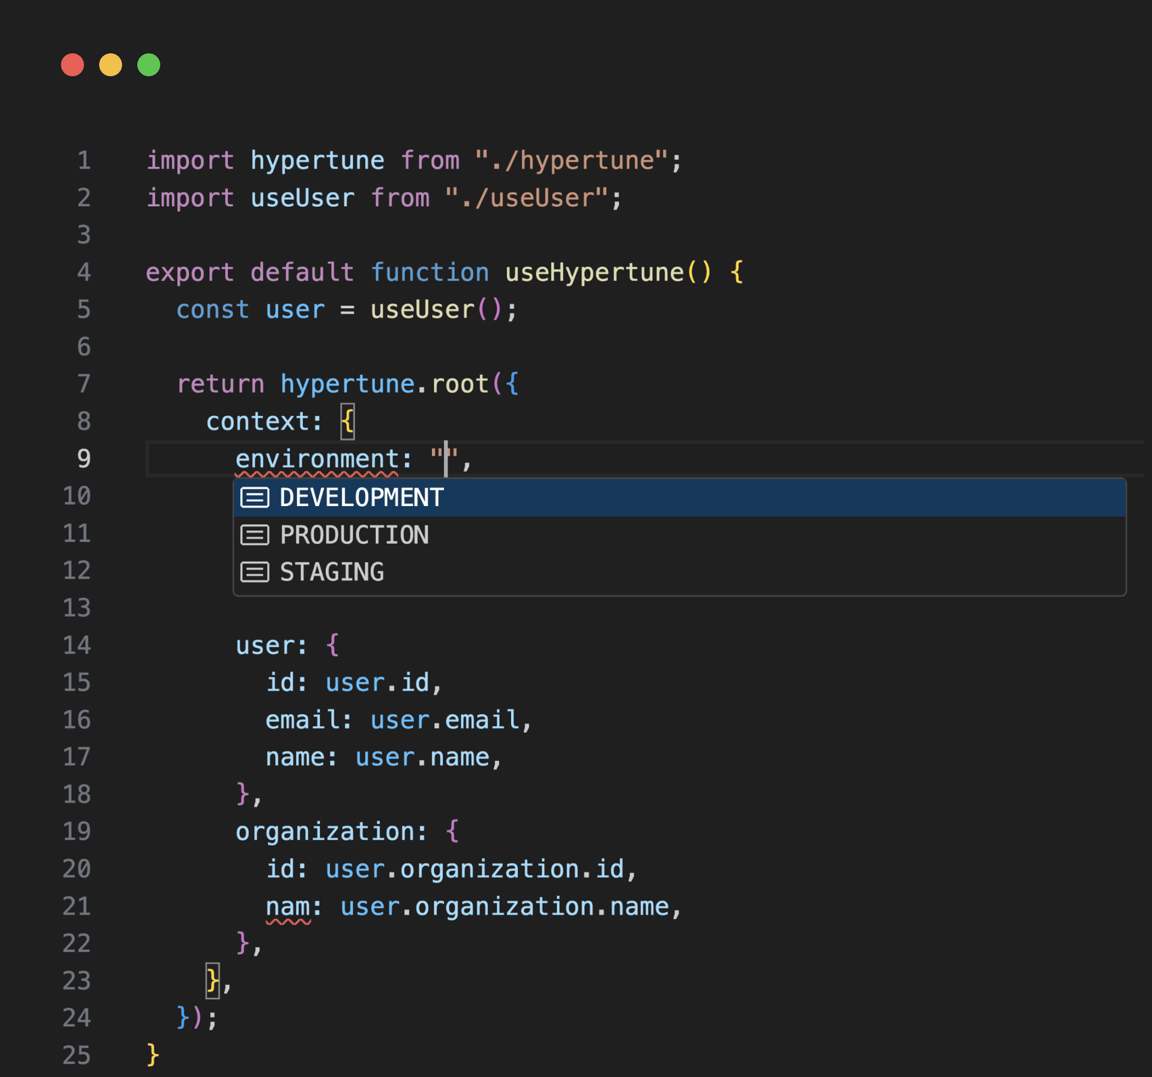
Task: Click the "./useUser" import path string
Action: pos(526,198)
